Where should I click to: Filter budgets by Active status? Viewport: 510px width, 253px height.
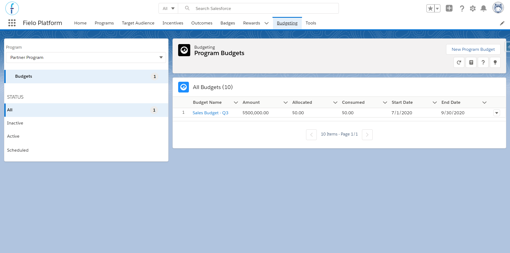(13, 136)
